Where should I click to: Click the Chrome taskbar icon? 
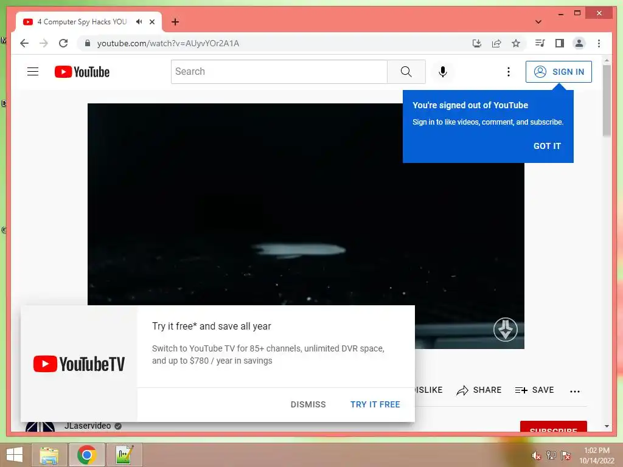click(86, 455)
